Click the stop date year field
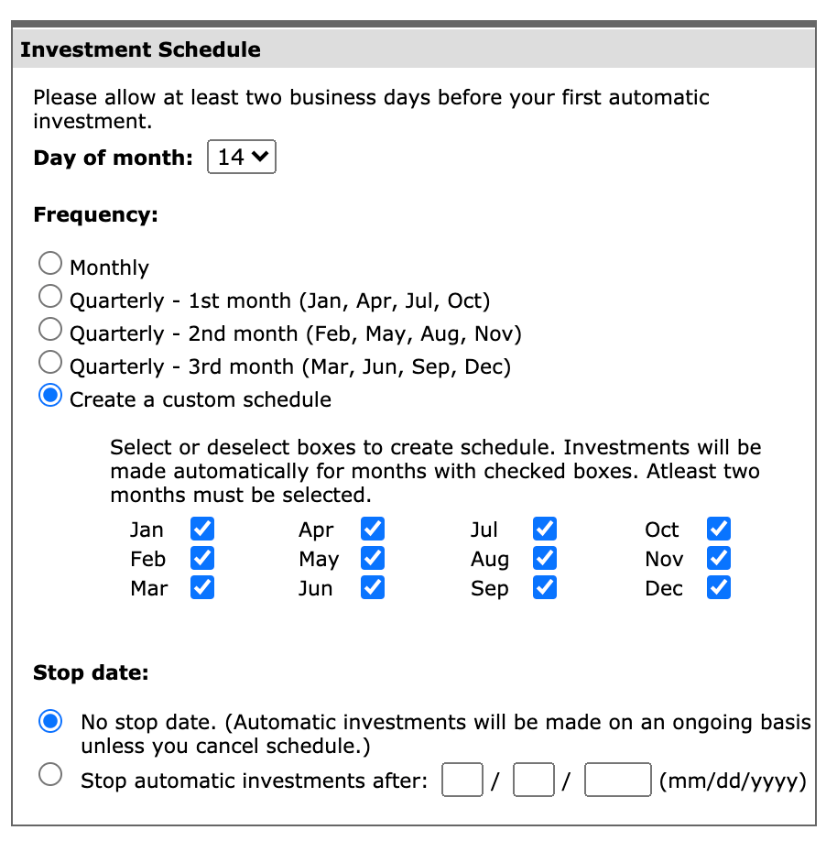The height and width of the screenshot is (841, 837). pos(618,781)
